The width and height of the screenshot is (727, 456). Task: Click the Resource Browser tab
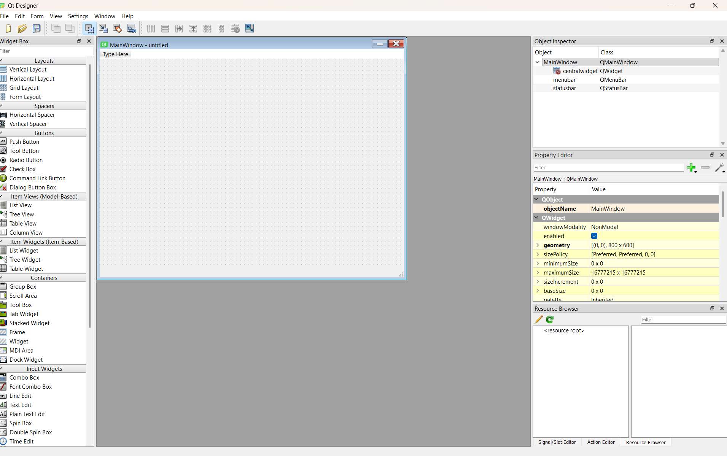pos(646,442)
